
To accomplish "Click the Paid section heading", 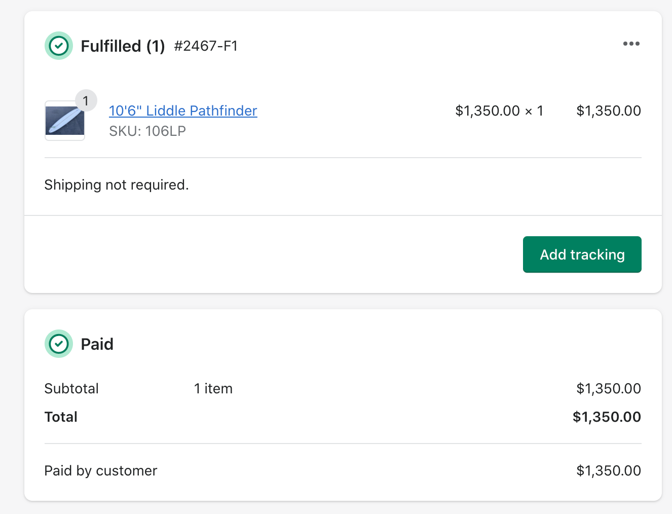I will [x=97, y=344].
